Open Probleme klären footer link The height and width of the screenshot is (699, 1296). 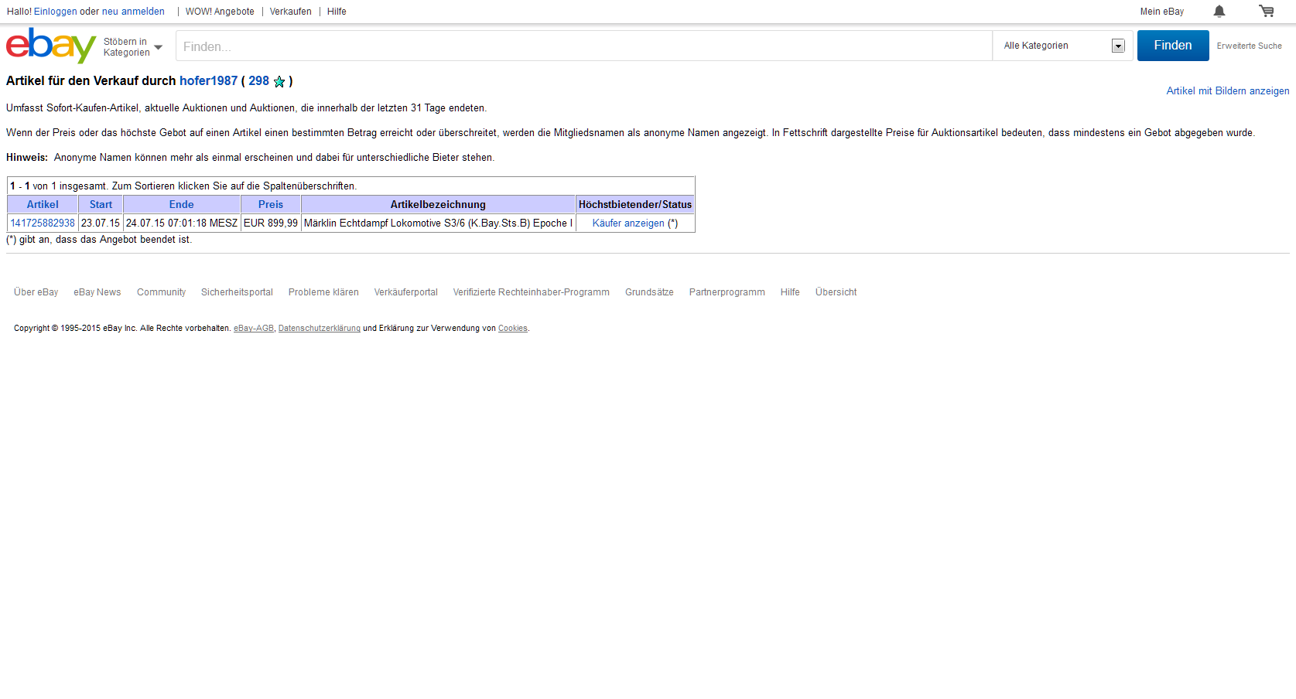click(x=323, y=292)
